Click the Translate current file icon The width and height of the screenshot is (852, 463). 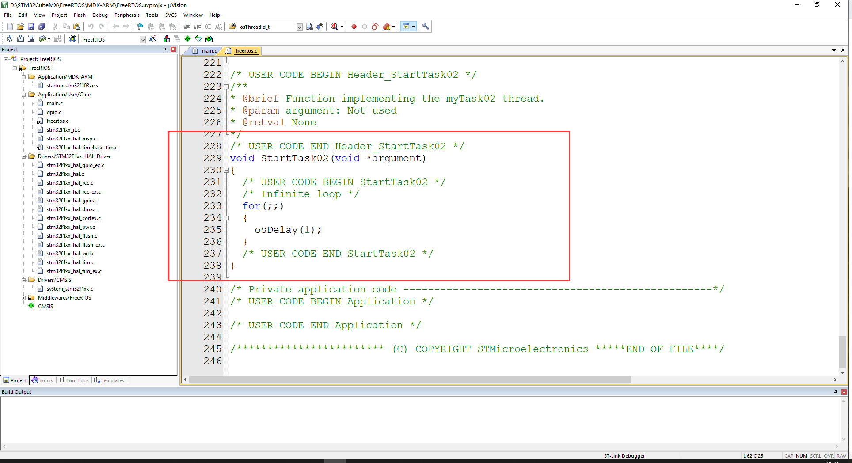(x=10, y=39)
